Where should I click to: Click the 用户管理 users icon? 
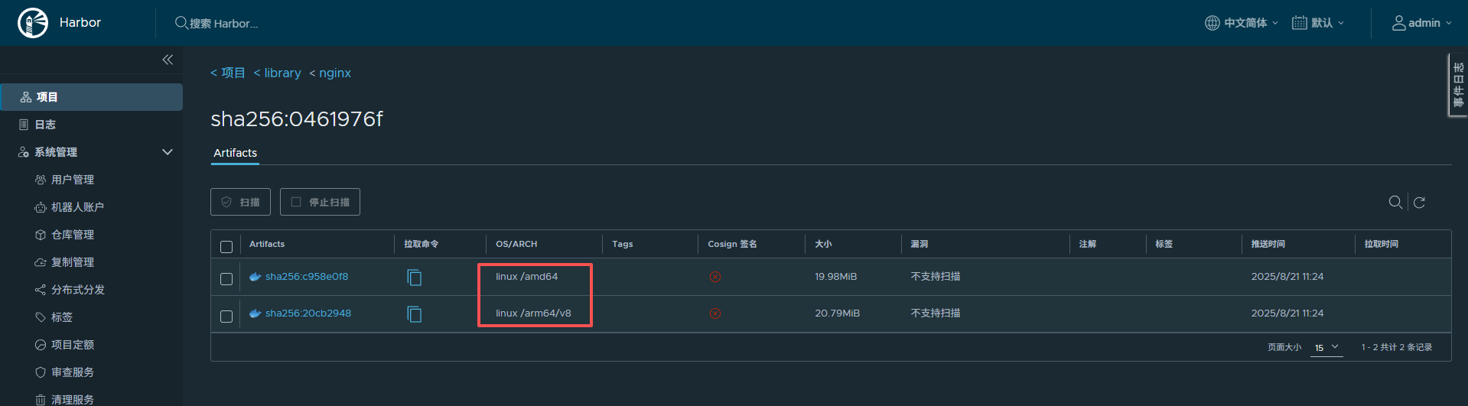pos(41,180)
